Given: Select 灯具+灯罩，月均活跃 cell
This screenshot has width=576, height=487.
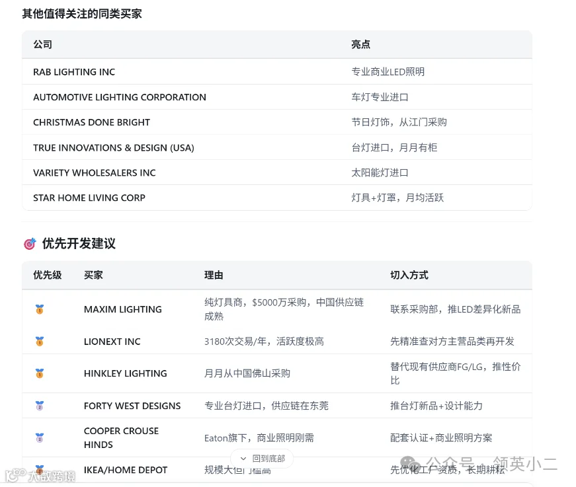Looking at the screenshot, I should 397,198.
